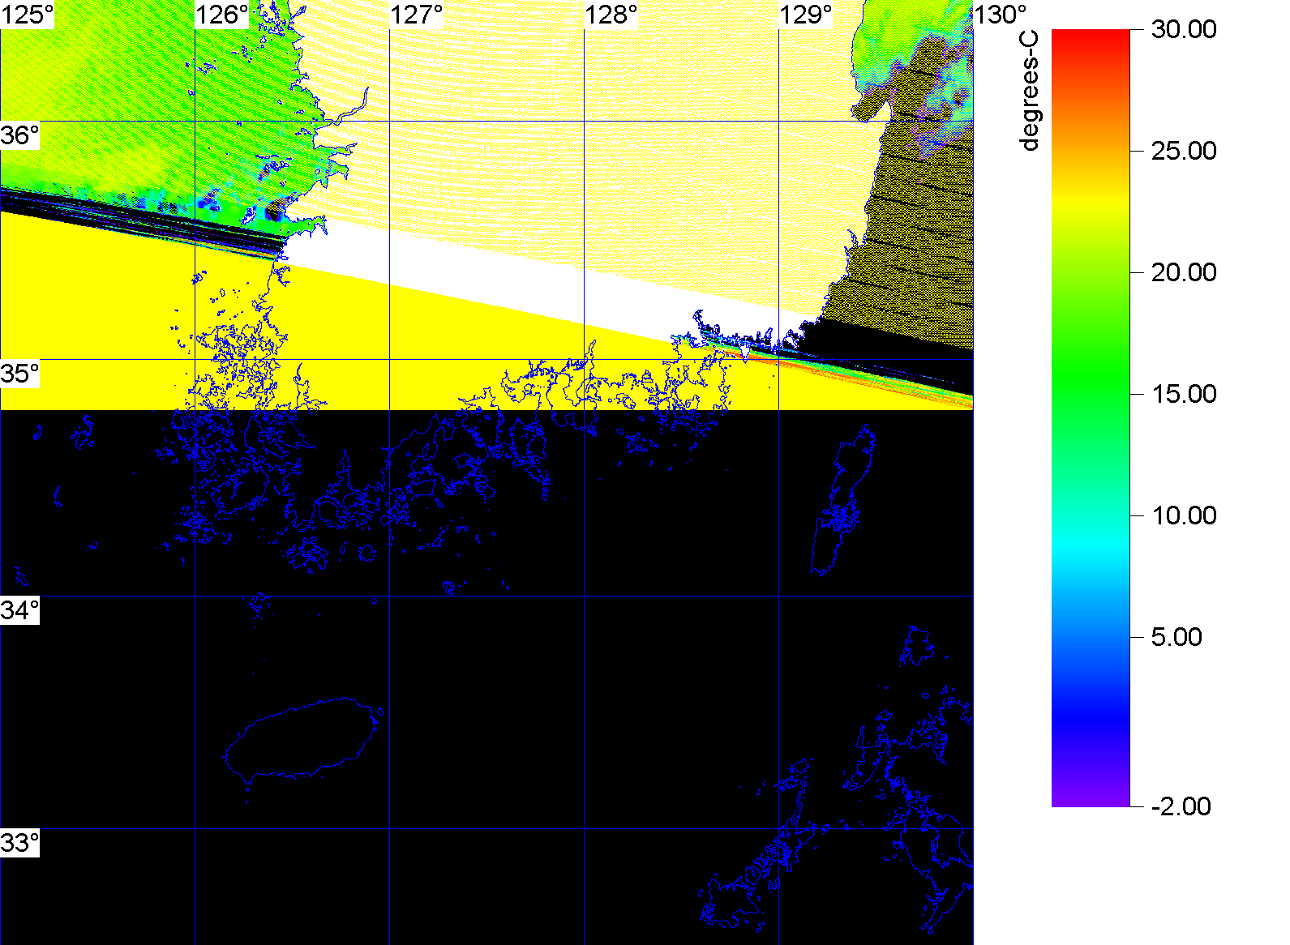Click the 34° latitude label
The height and width of the screenshot is (945, 1290).
(19, 610)
